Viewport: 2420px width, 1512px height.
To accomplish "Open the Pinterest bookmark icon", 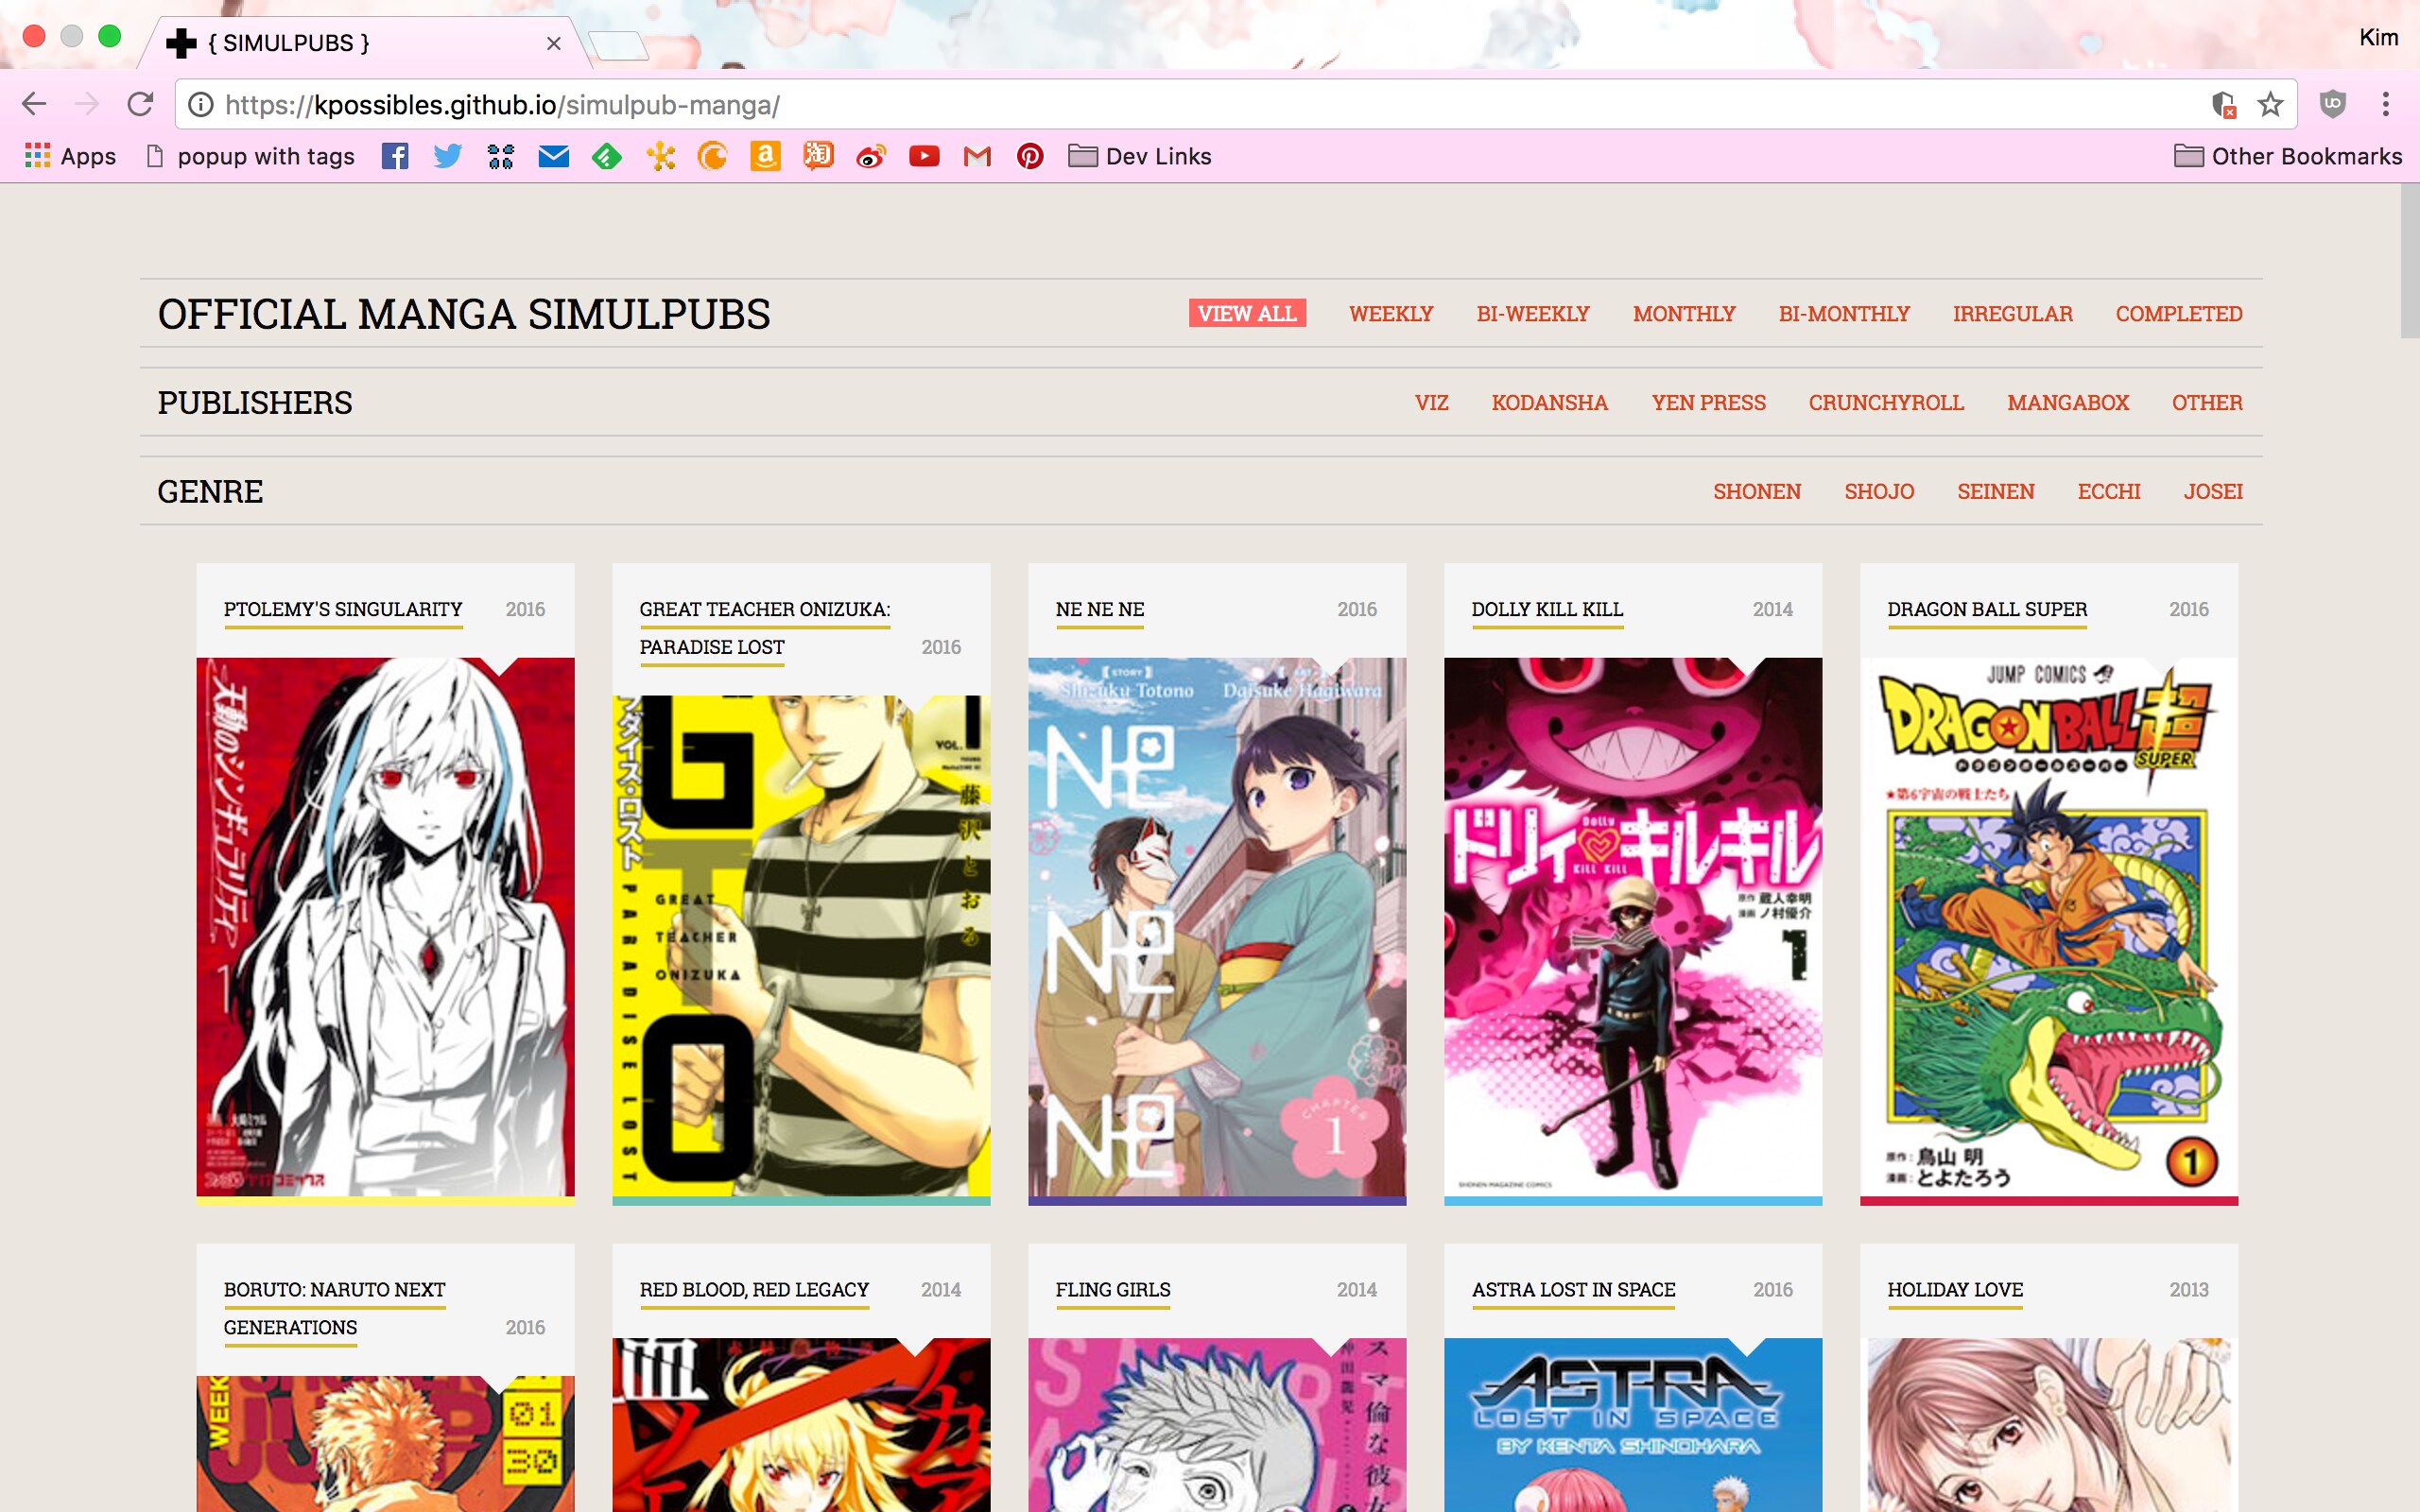I will point(1030,156).
